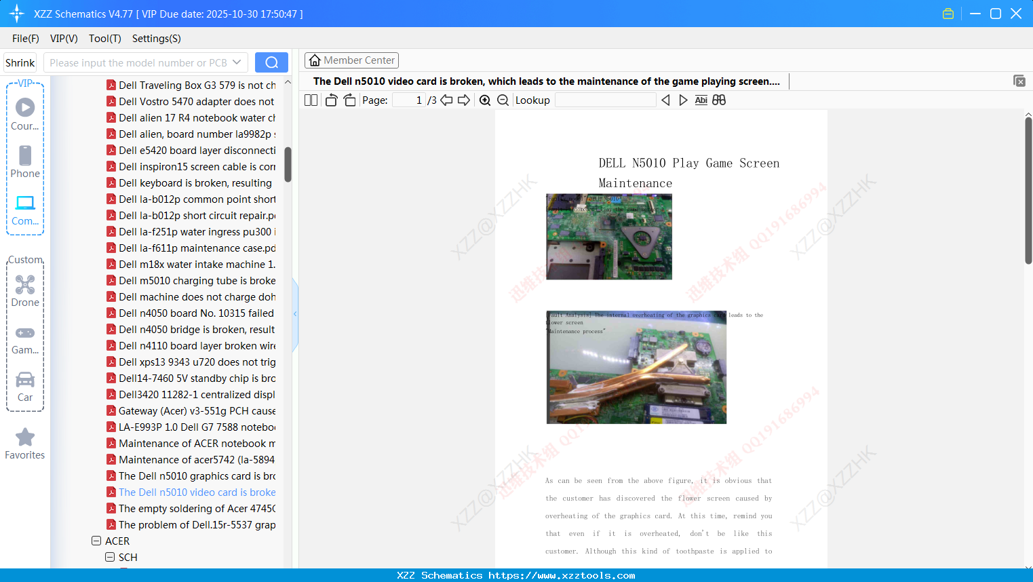This screenshot has height=582, width=1033.
Task: Open the Game console category
Action: [25, 340]
